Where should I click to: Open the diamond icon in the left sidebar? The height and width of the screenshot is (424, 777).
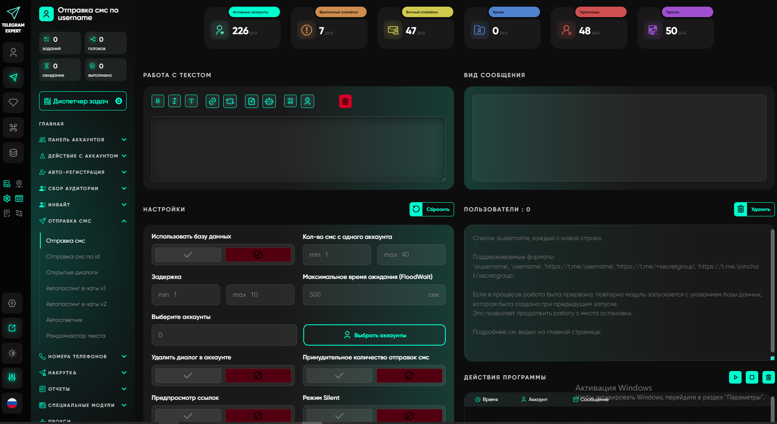13,103
